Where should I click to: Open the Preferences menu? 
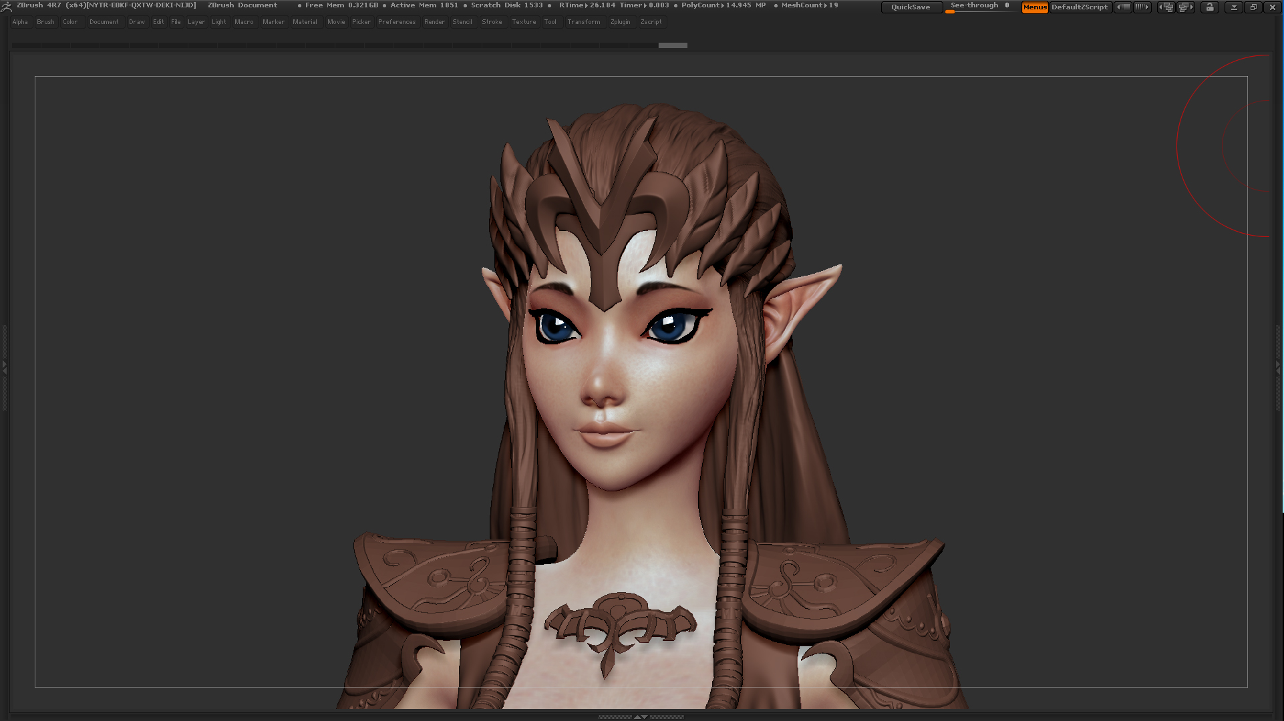coord(397,22)
